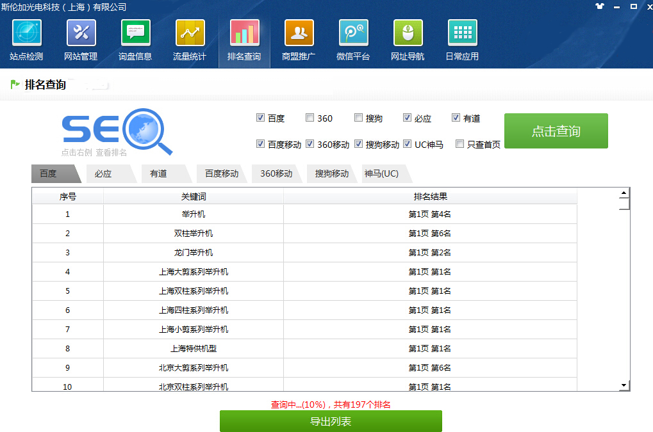Open the 站点检测 radar icon
653x432 pixels.
pyautogui.click(x=27, y=33)
